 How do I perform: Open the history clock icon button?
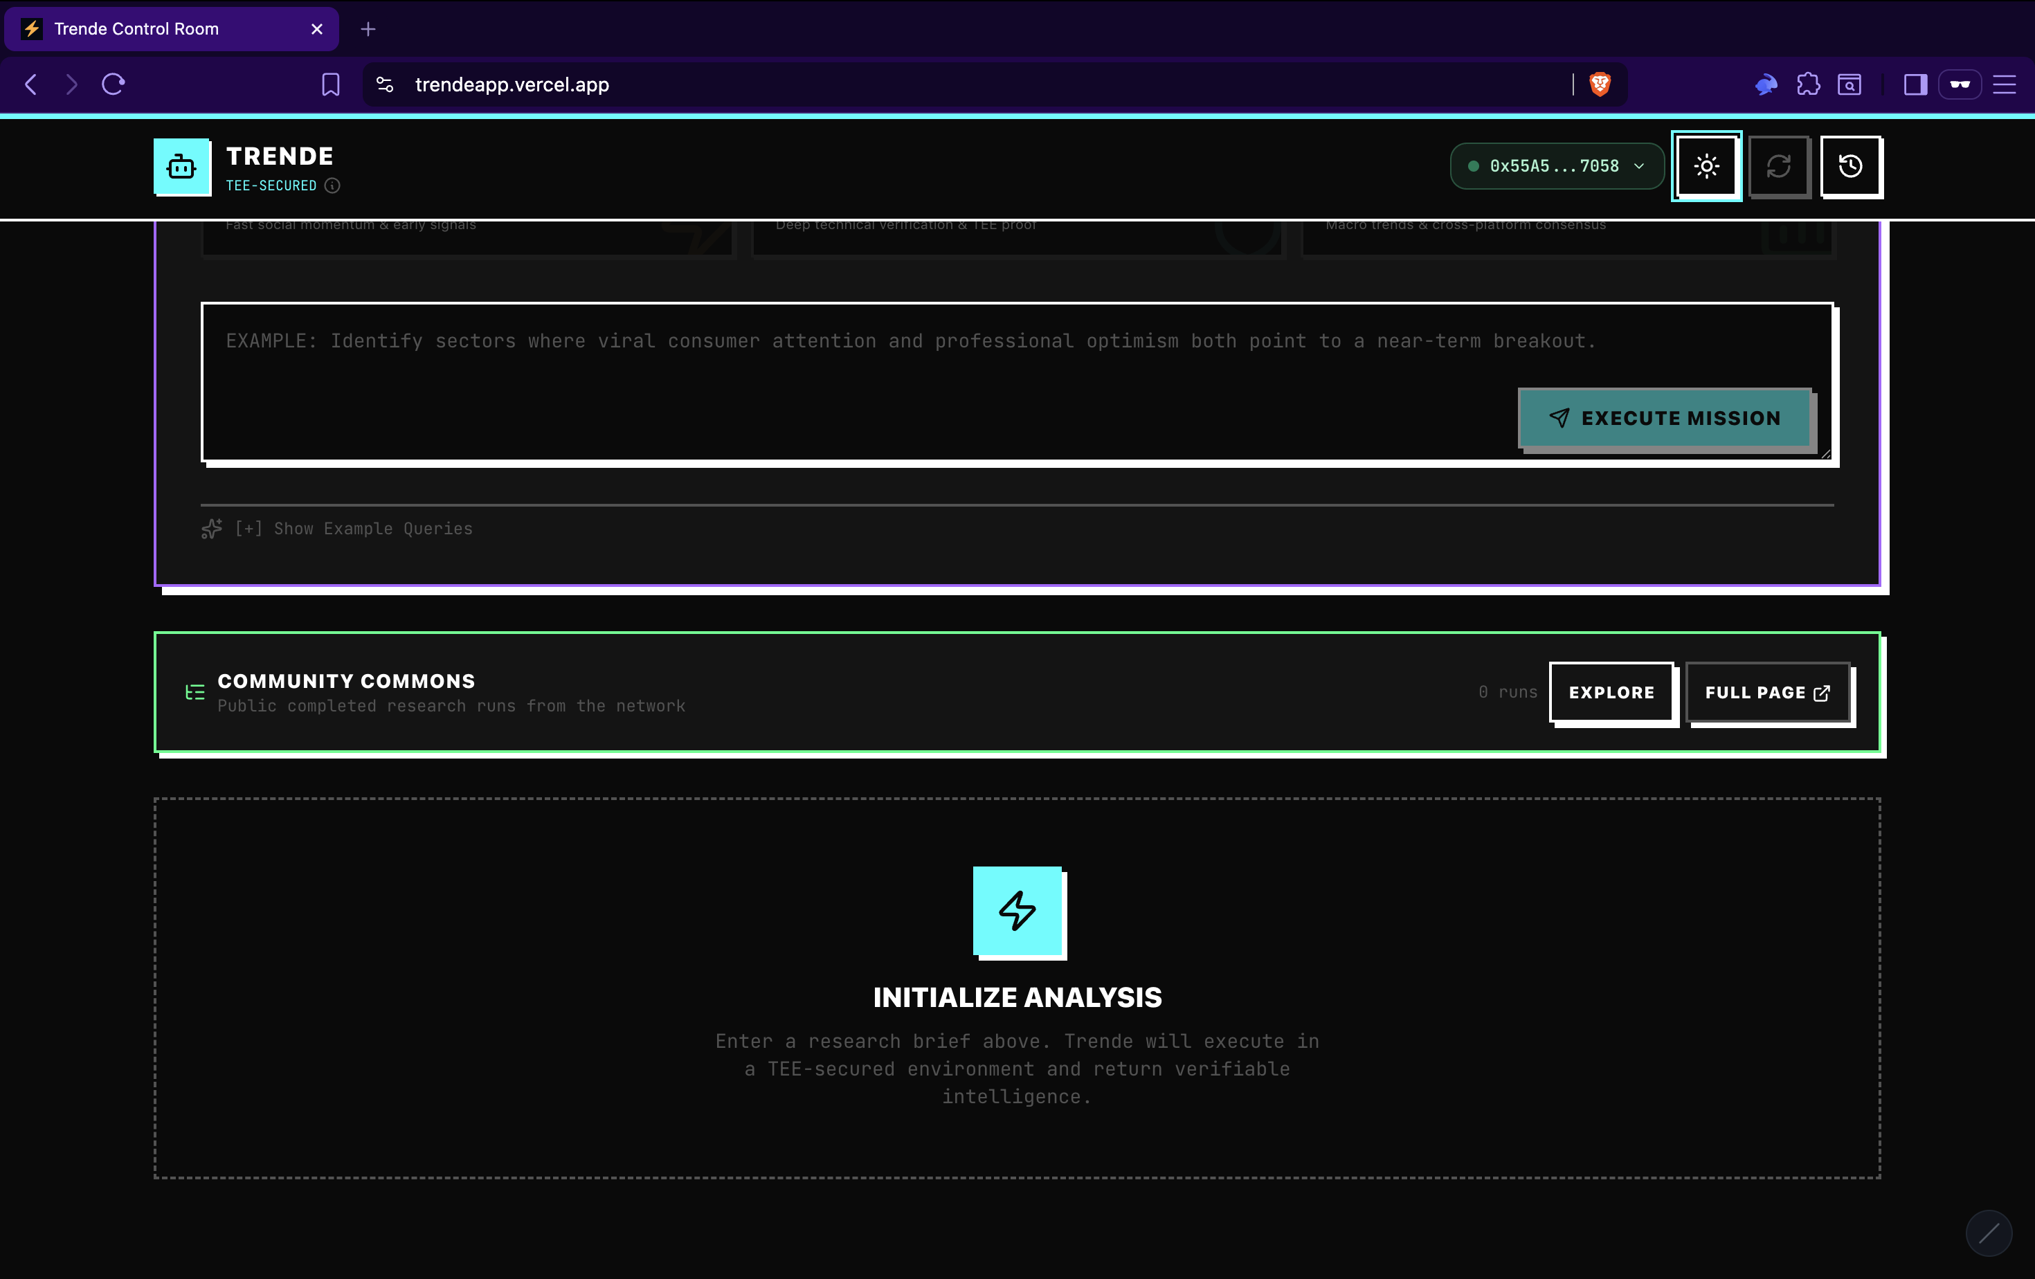pos(1850,166)
